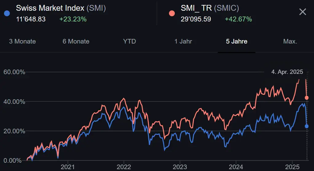
Task: Click the 2021 x-axis label
Action: [68, 167]
